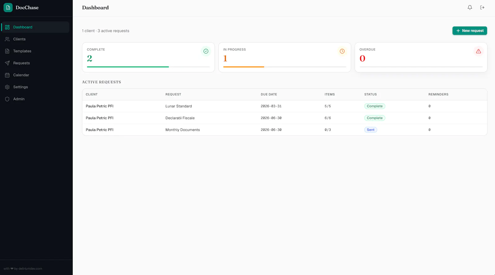This screenshot has width=495, height=275.
Task: Click the clock icon on In Progress card
Action: [x=342, y=51]
